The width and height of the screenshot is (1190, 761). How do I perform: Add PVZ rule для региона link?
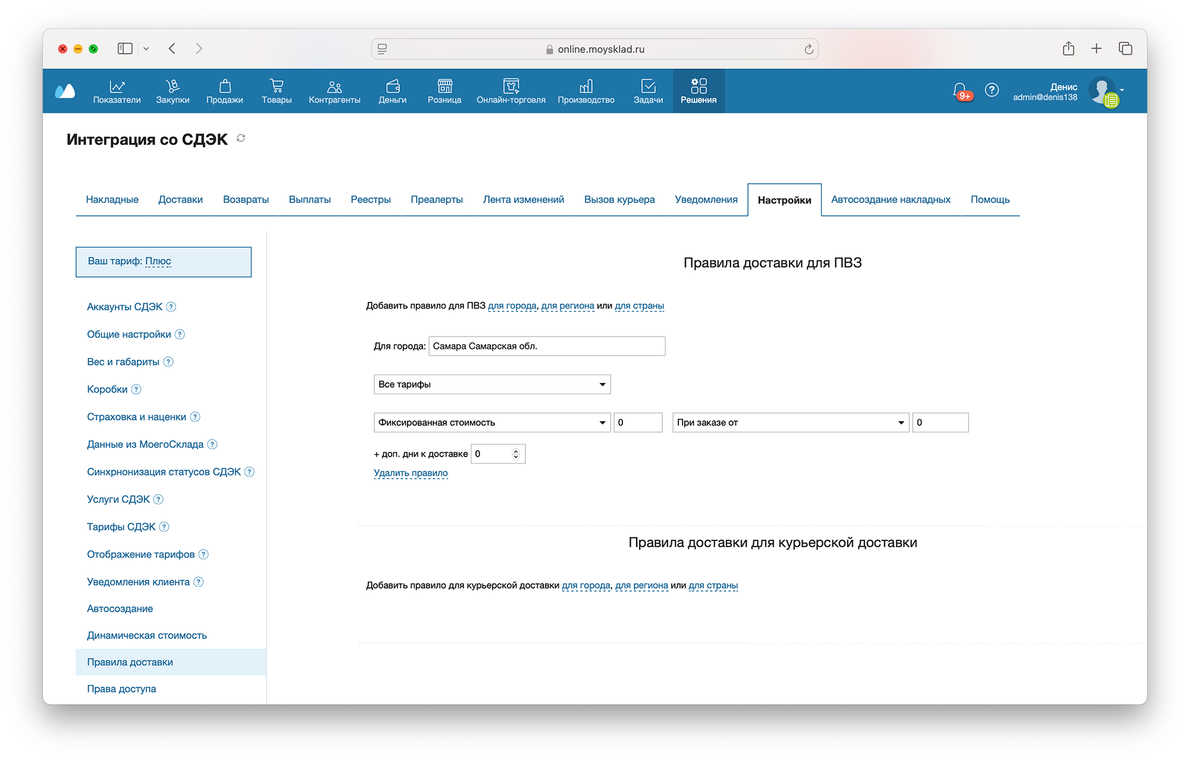pyautogui.click(x=567, y=306)
